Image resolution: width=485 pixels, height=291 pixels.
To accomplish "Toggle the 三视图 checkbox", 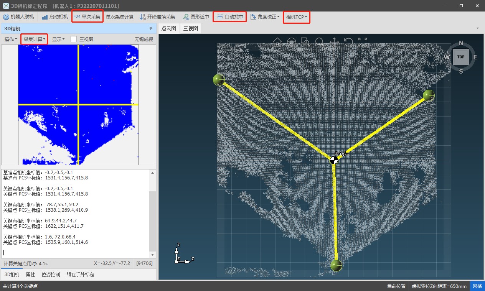I will (x=74, y=39).
